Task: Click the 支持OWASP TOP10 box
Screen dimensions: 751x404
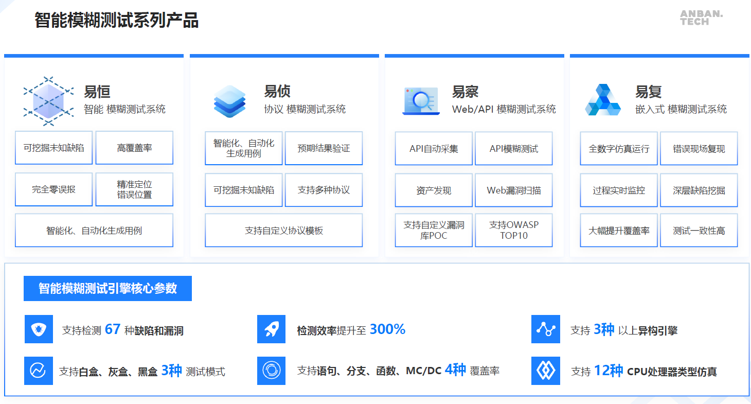Action: coord(513,230)
